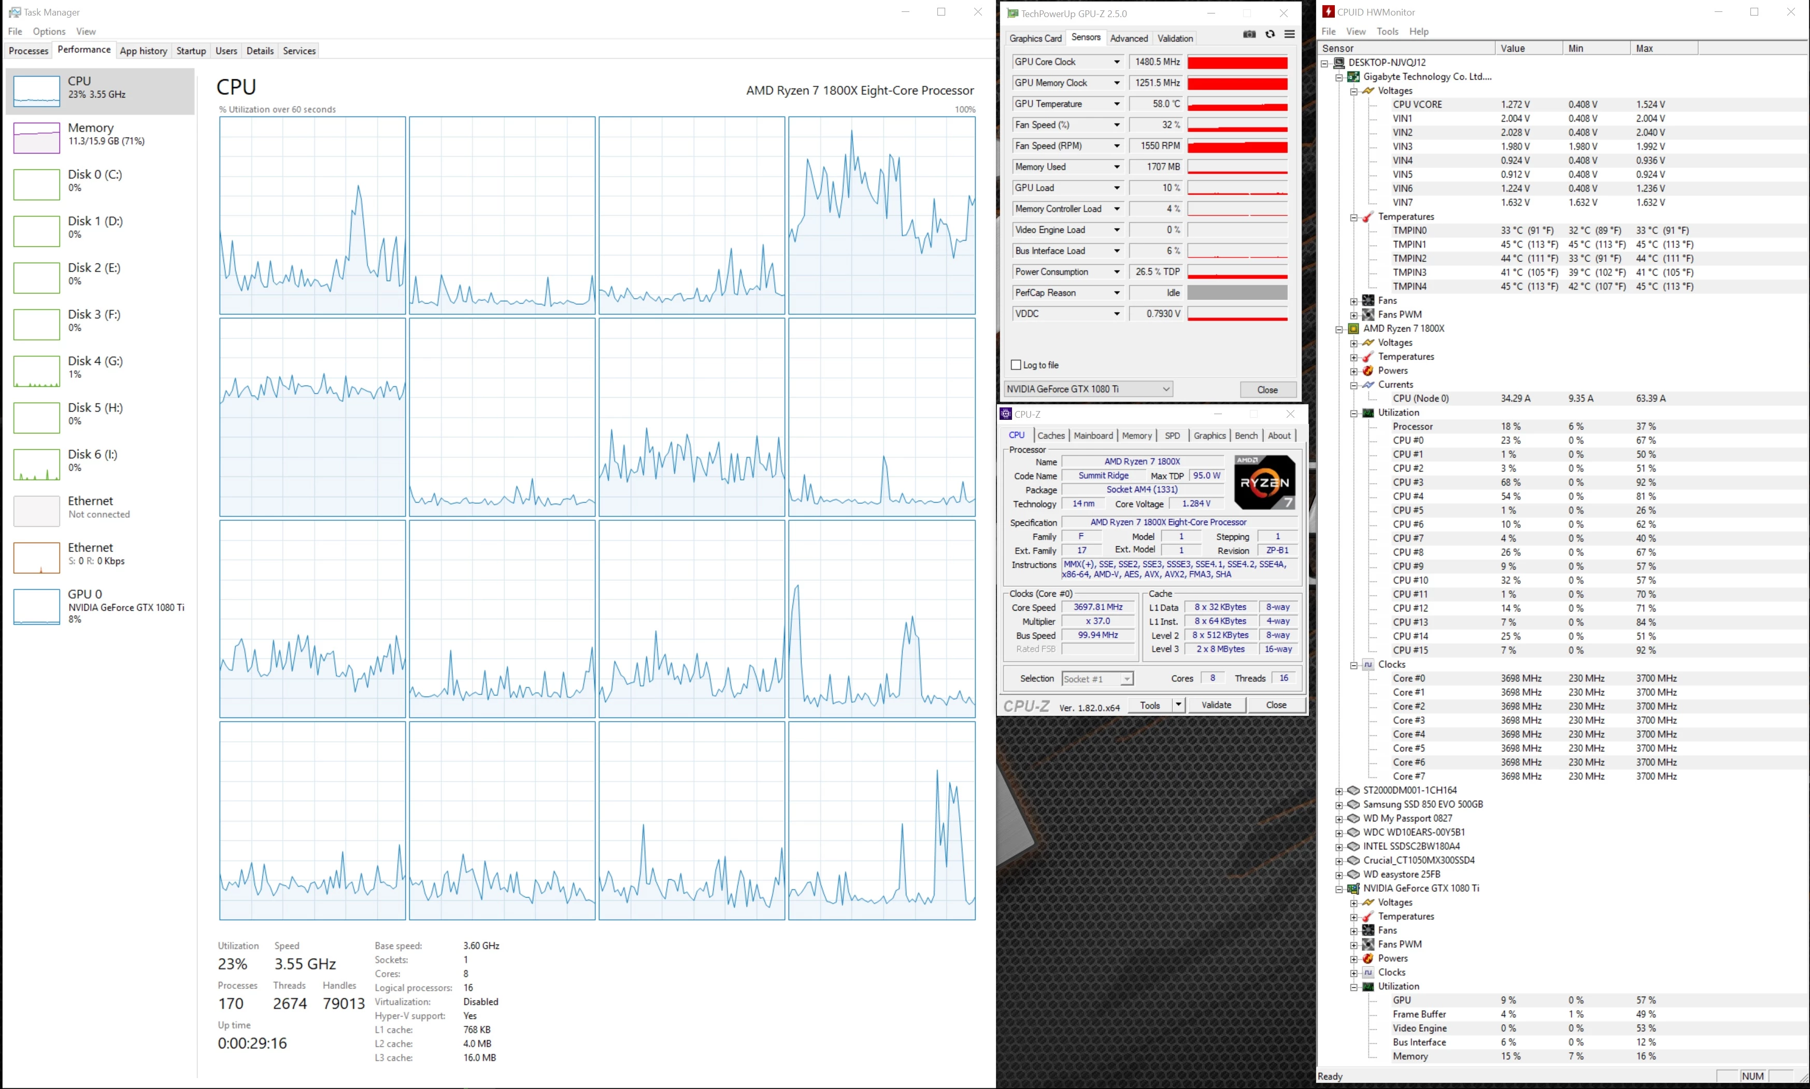1810x1089 pixels.
Task: Select the Memory usage graph in sidebar
Action: coord(37,137)
